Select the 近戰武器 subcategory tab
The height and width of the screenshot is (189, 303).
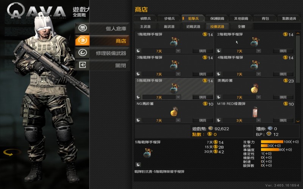tap(193, 26)
